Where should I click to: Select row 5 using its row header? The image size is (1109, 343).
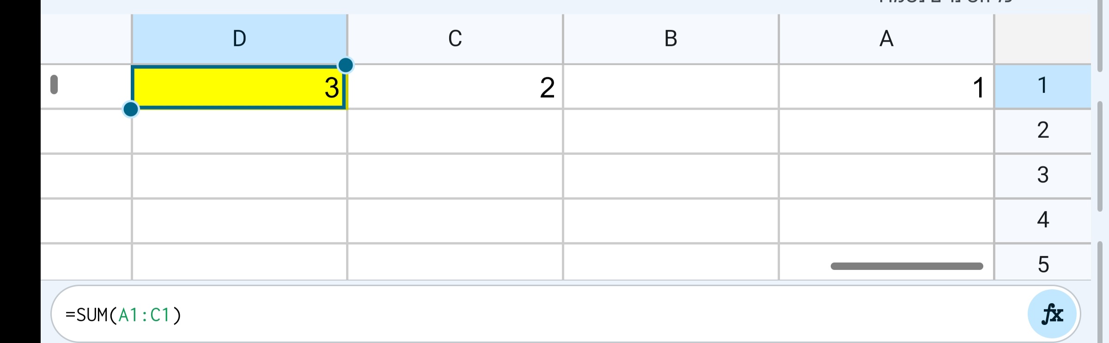click(x=1042, y=264)
